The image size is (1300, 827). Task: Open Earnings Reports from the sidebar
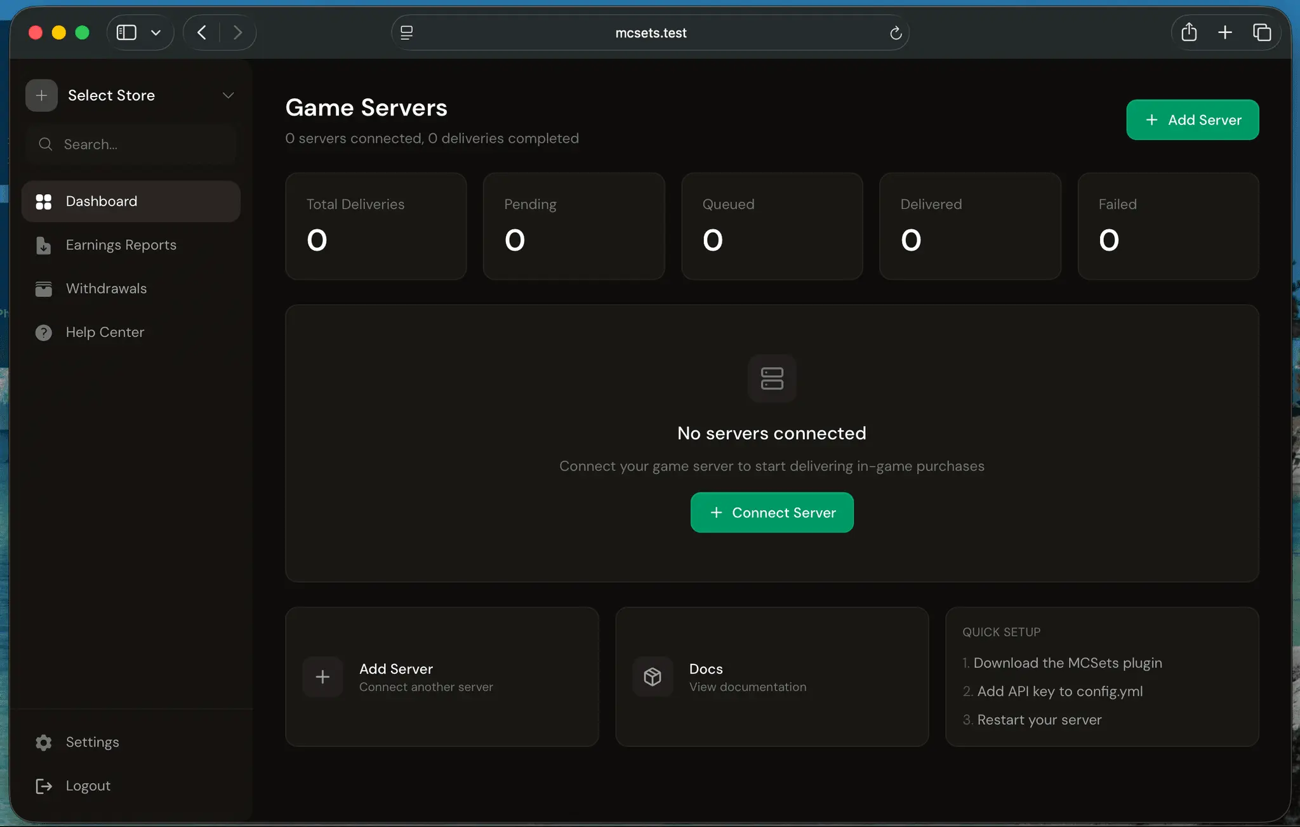(x=131, y=245)
